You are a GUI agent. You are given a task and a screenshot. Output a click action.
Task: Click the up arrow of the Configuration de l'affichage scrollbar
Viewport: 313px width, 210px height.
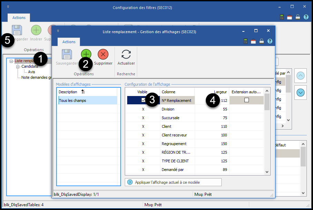tap(267, 91)
